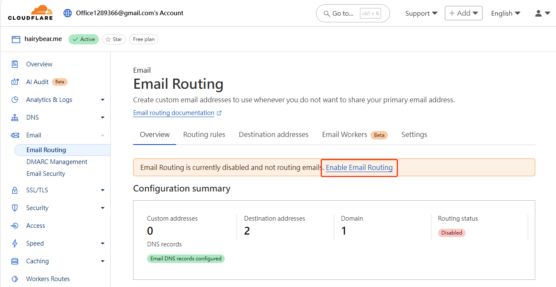Click the Active status badge

point(84,39)
